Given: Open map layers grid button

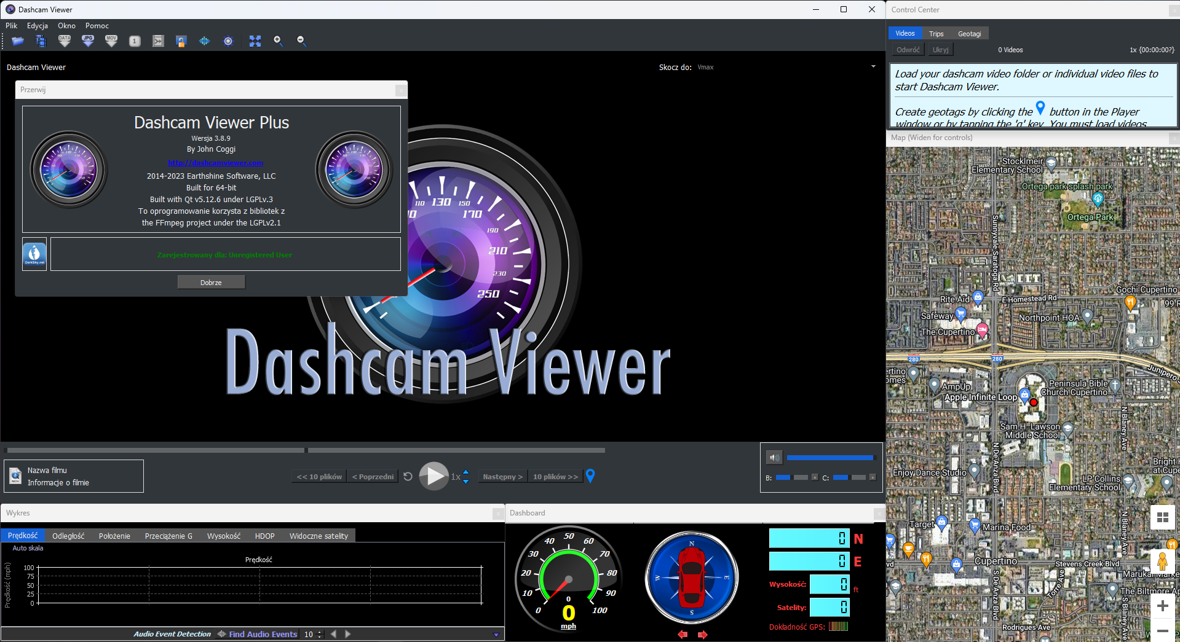Looking at the screenshot, I should (1162, 517).
